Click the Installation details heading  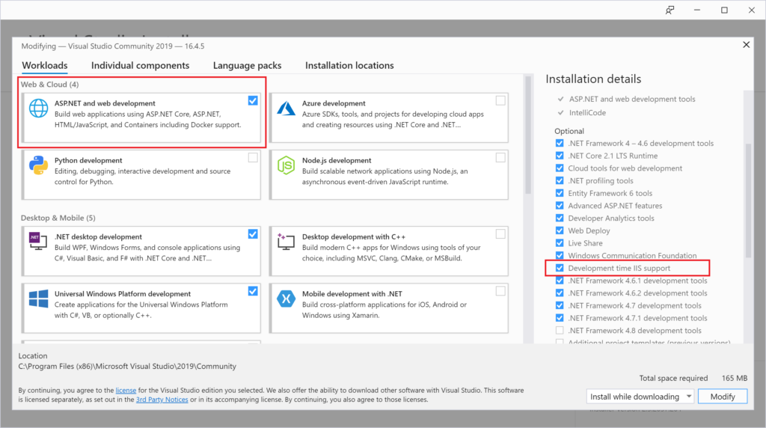coord(593,79)
